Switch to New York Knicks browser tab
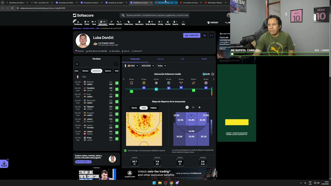This screenshot has width=331, height=186. (166, 3)
